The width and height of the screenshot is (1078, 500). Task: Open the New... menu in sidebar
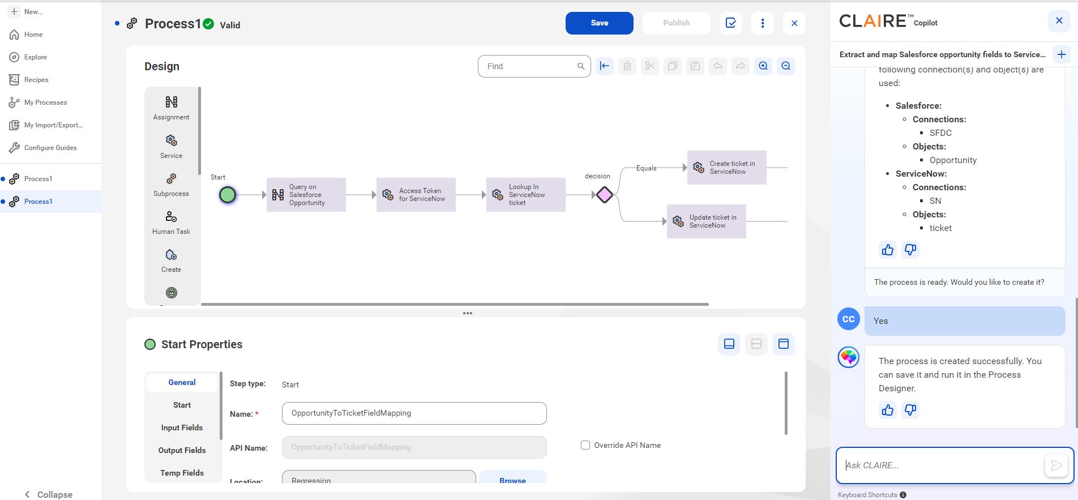click(27, 11)
